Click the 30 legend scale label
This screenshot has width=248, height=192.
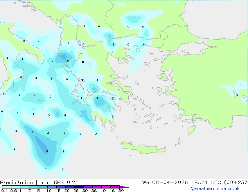pyautogui.click(x=85, y=190)
